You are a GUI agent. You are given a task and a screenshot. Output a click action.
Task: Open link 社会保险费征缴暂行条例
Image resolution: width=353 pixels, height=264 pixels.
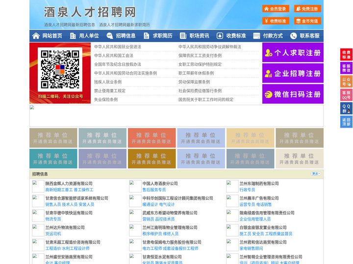[200, 91]
